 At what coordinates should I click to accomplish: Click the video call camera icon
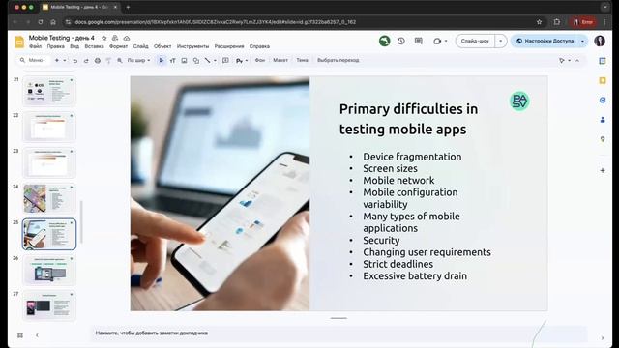coord(437,41)
